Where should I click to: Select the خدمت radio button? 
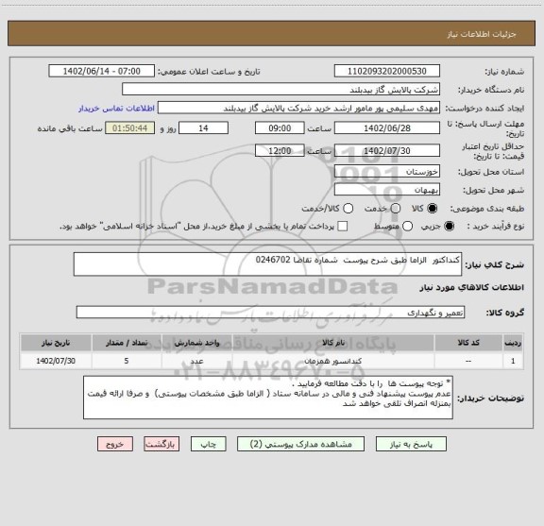tap(396, 209)
